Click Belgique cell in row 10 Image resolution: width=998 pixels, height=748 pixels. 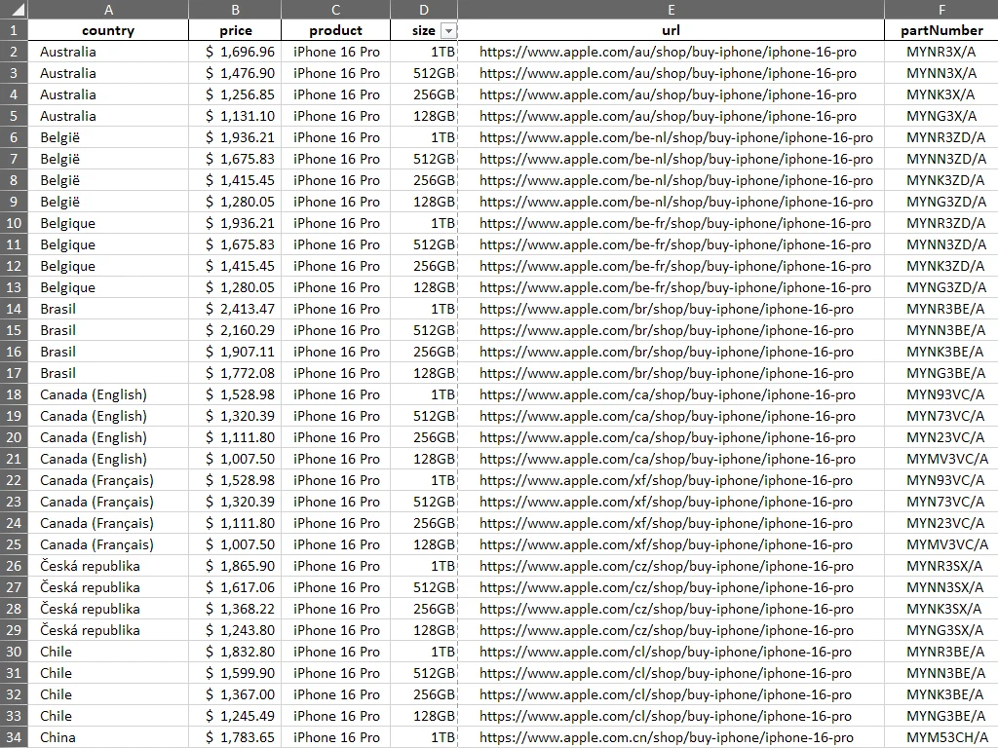(108, 223)
